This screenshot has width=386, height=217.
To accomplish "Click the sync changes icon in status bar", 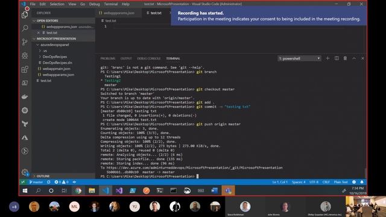I will coord(48,182).
